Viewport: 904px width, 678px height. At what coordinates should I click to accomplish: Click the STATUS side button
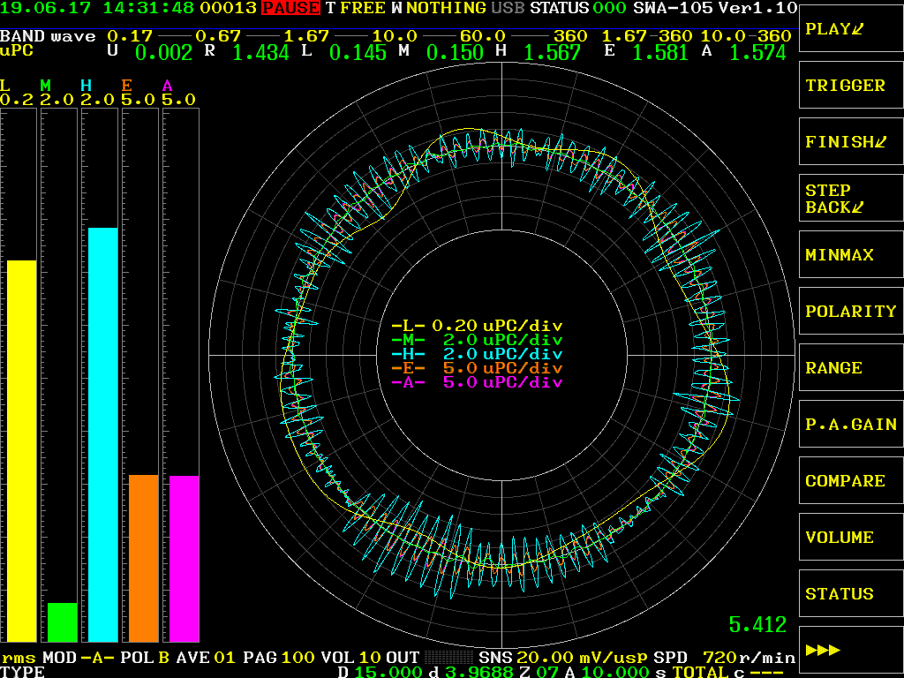851,594
